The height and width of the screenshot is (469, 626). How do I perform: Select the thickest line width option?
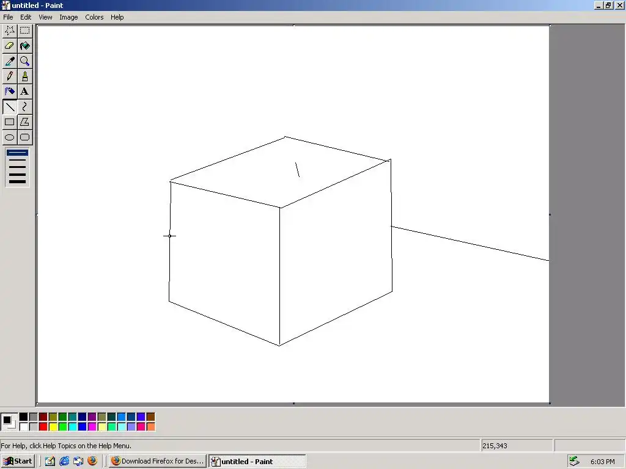coord(18,182)
